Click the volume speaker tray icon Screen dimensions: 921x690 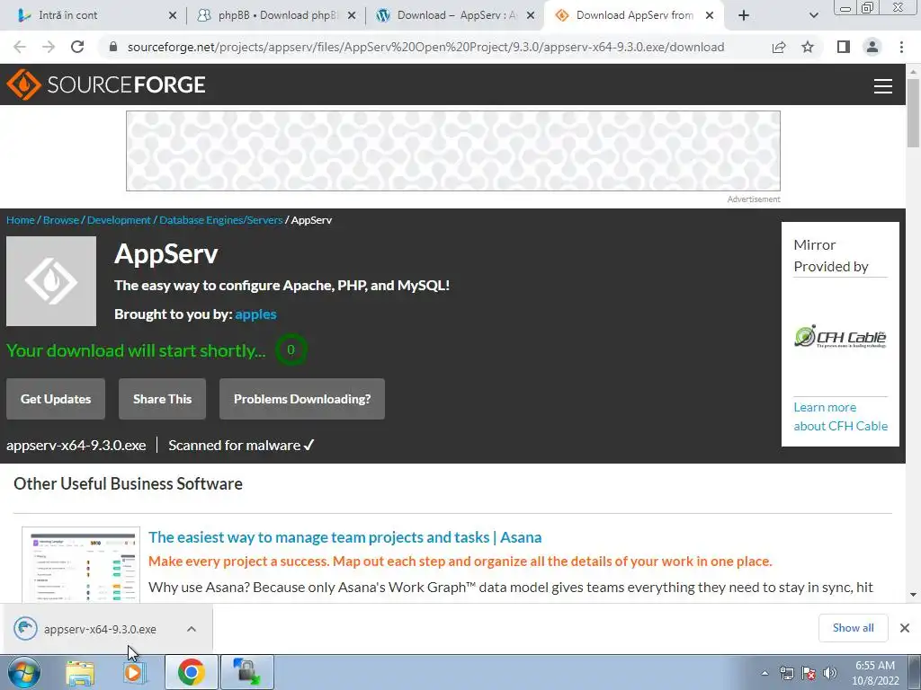tap(829, 674)
